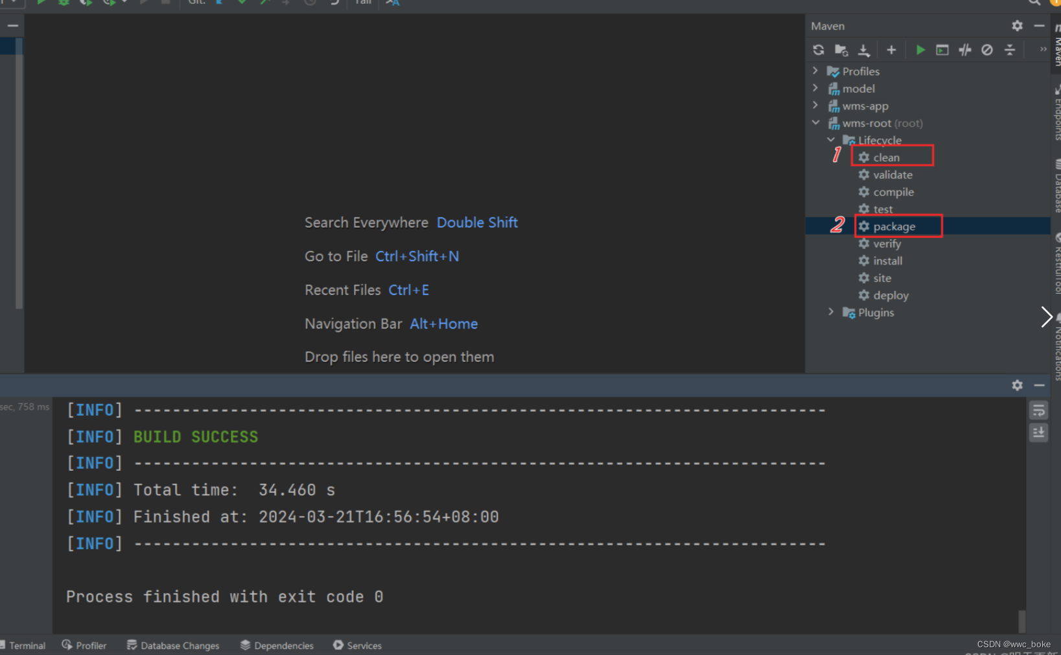Image resolution: width=1061 pixels, height=655 pixels.
Task: Click the BUILD SUCCESS console line
Action: (x=196, y=437)
